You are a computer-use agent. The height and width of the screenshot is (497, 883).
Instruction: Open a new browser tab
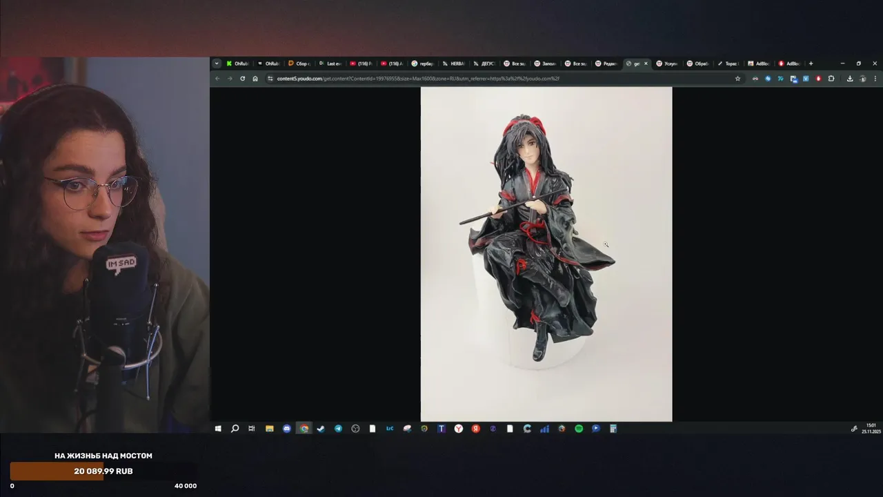click(811, 64)
